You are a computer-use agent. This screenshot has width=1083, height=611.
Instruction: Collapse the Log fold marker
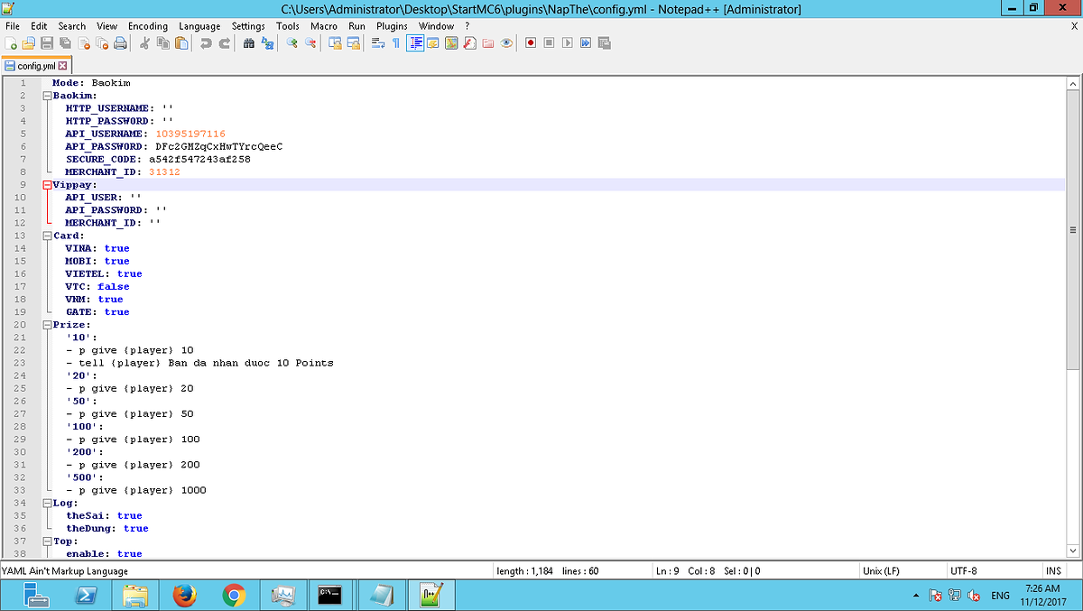pyautogui.click(x=46, y=503)
